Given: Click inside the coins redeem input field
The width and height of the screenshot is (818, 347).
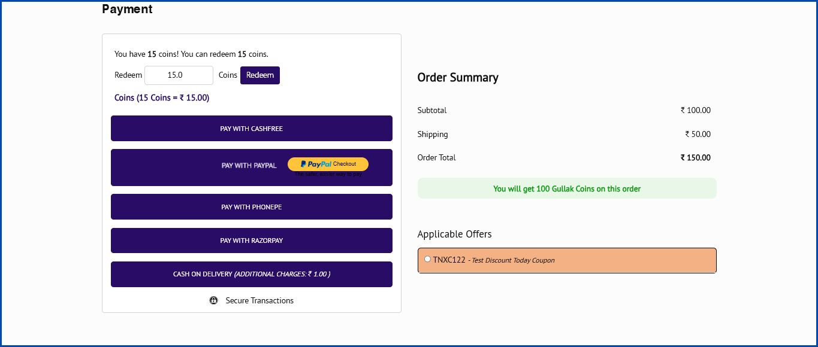Looking at the screenshot, I should pyautogui.click(x=179, y=75).
